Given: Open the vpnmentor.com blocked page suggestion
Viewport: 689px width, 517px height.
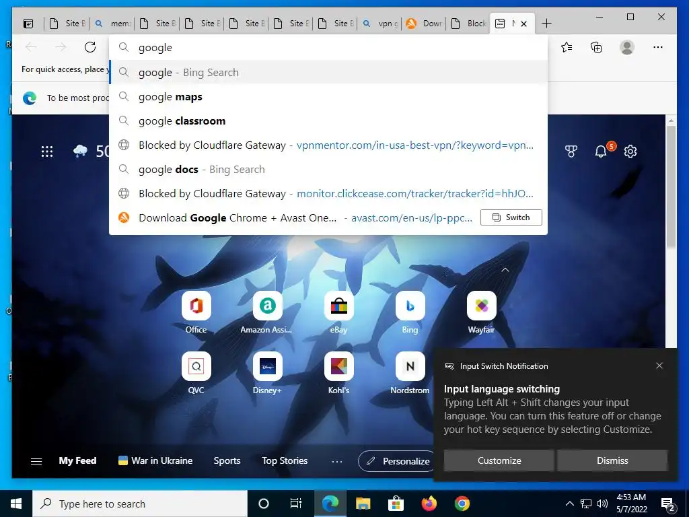Looking at the screenshot, I should (328, 145).
